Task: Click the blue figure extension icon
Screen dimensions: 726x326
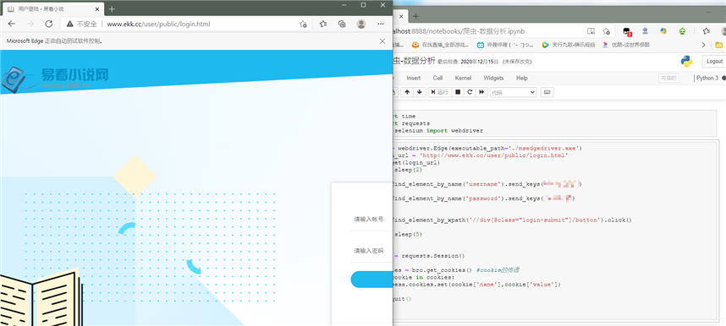Action: click(645, 31)
